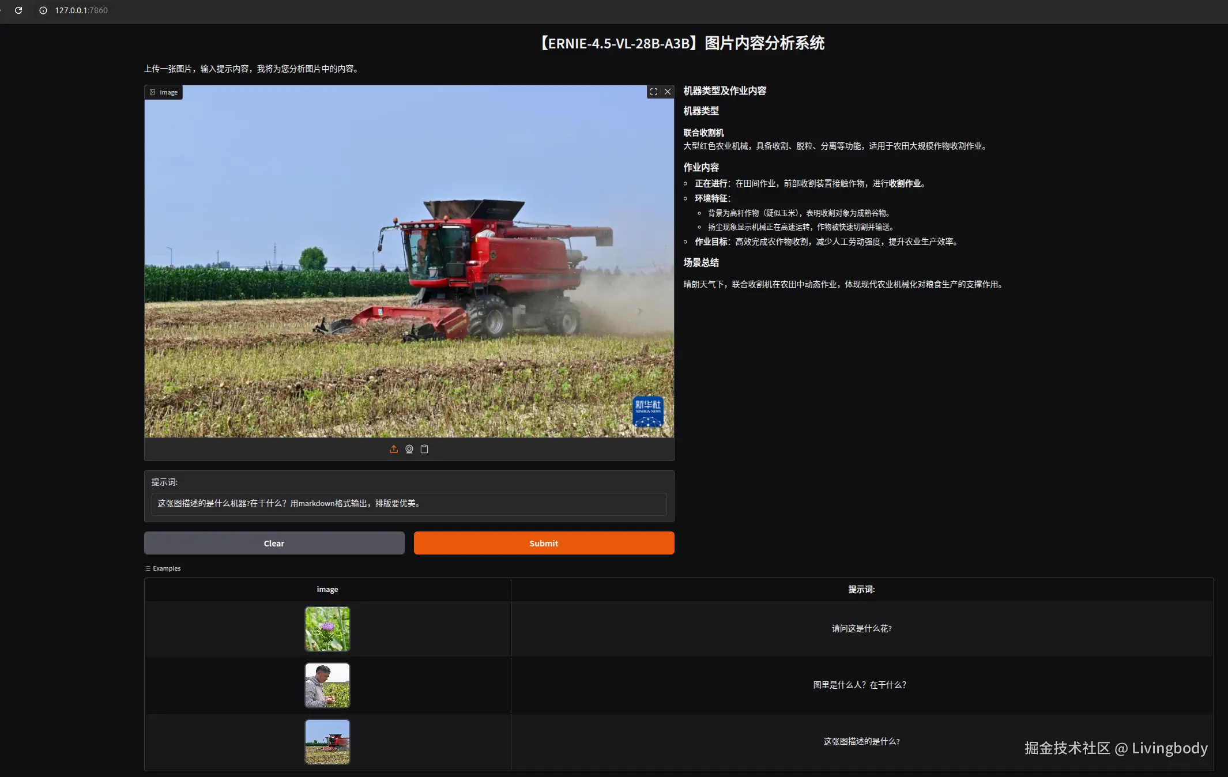Click the site info icon beside the URL

43,10
